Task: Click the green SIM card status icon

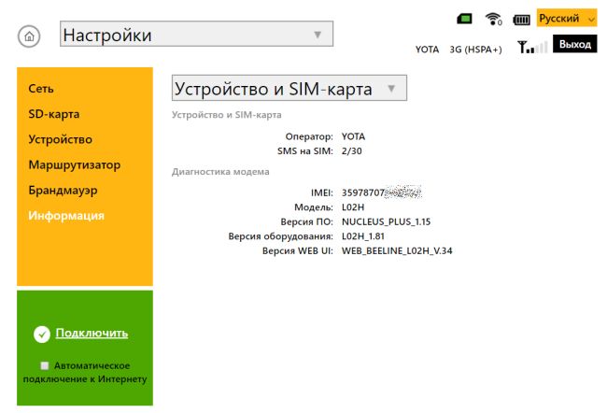Action: coord(464,19)
